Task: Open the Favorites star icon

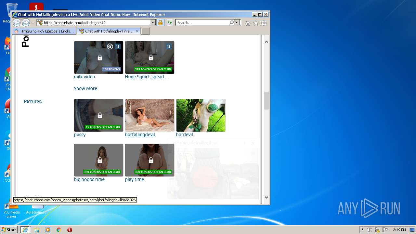Action: point(256,23)
